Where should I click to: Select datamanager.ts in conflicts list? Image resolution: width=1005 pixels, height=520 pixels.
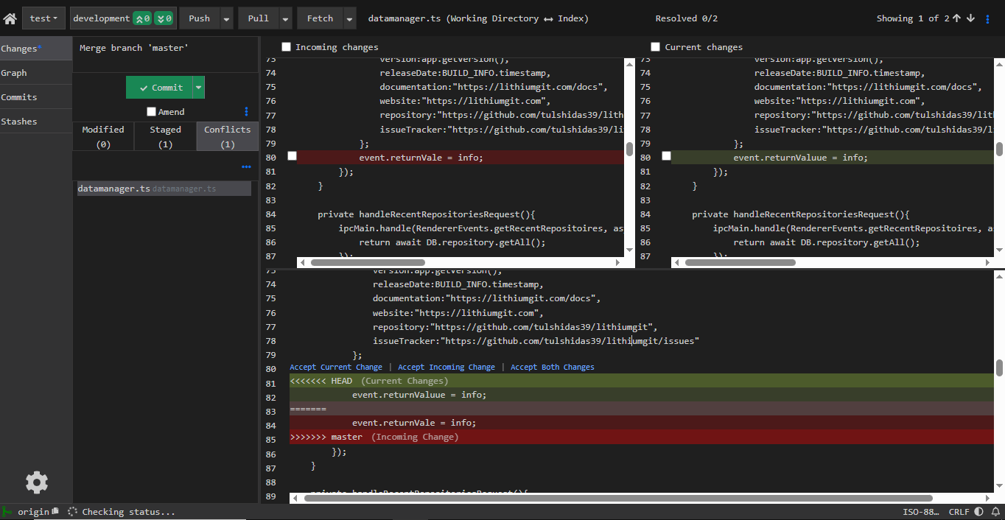pyautogui.click(x=164, y=189)
